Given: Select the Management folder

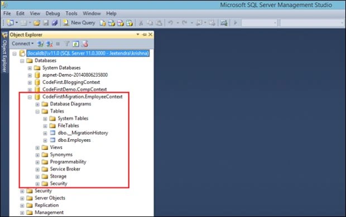Looking at the screenshot, I should [x=49, y=213].
